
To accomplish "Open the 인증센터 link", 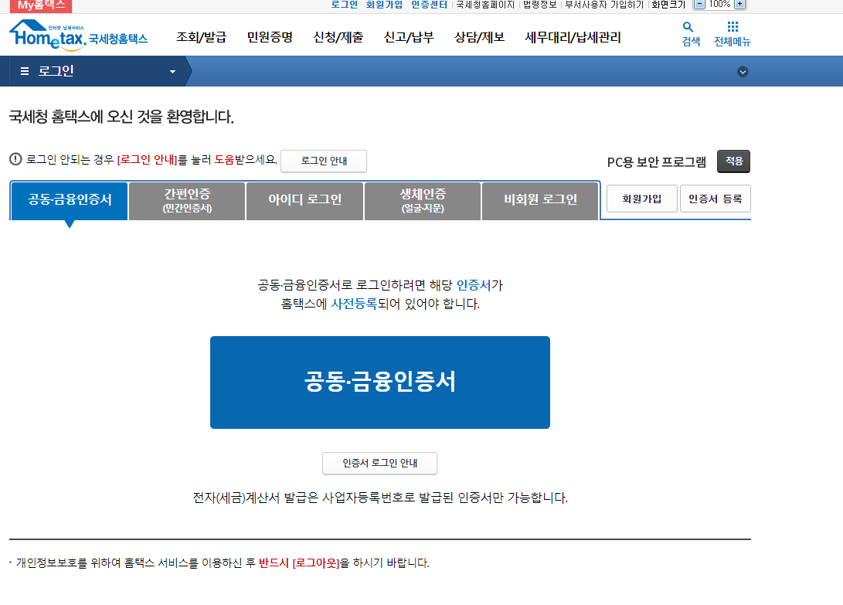I will [x=429, y=5].
